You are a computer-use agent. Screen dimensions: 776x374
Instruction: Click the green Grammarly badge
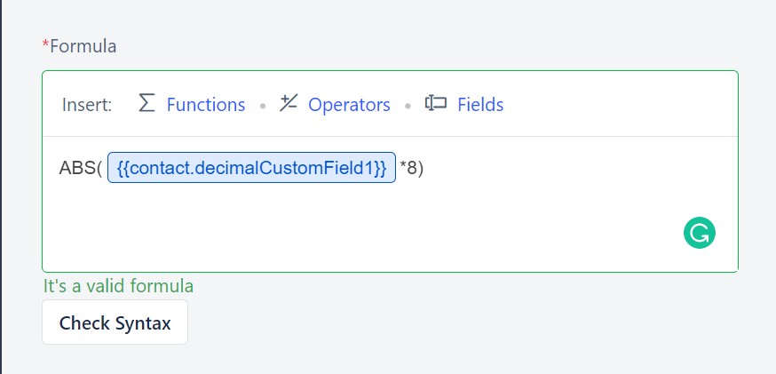(x=700, y=233)
